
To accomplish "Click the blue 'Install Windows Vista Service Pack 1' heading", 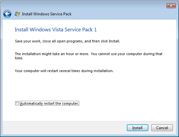I will click(56, 30).
